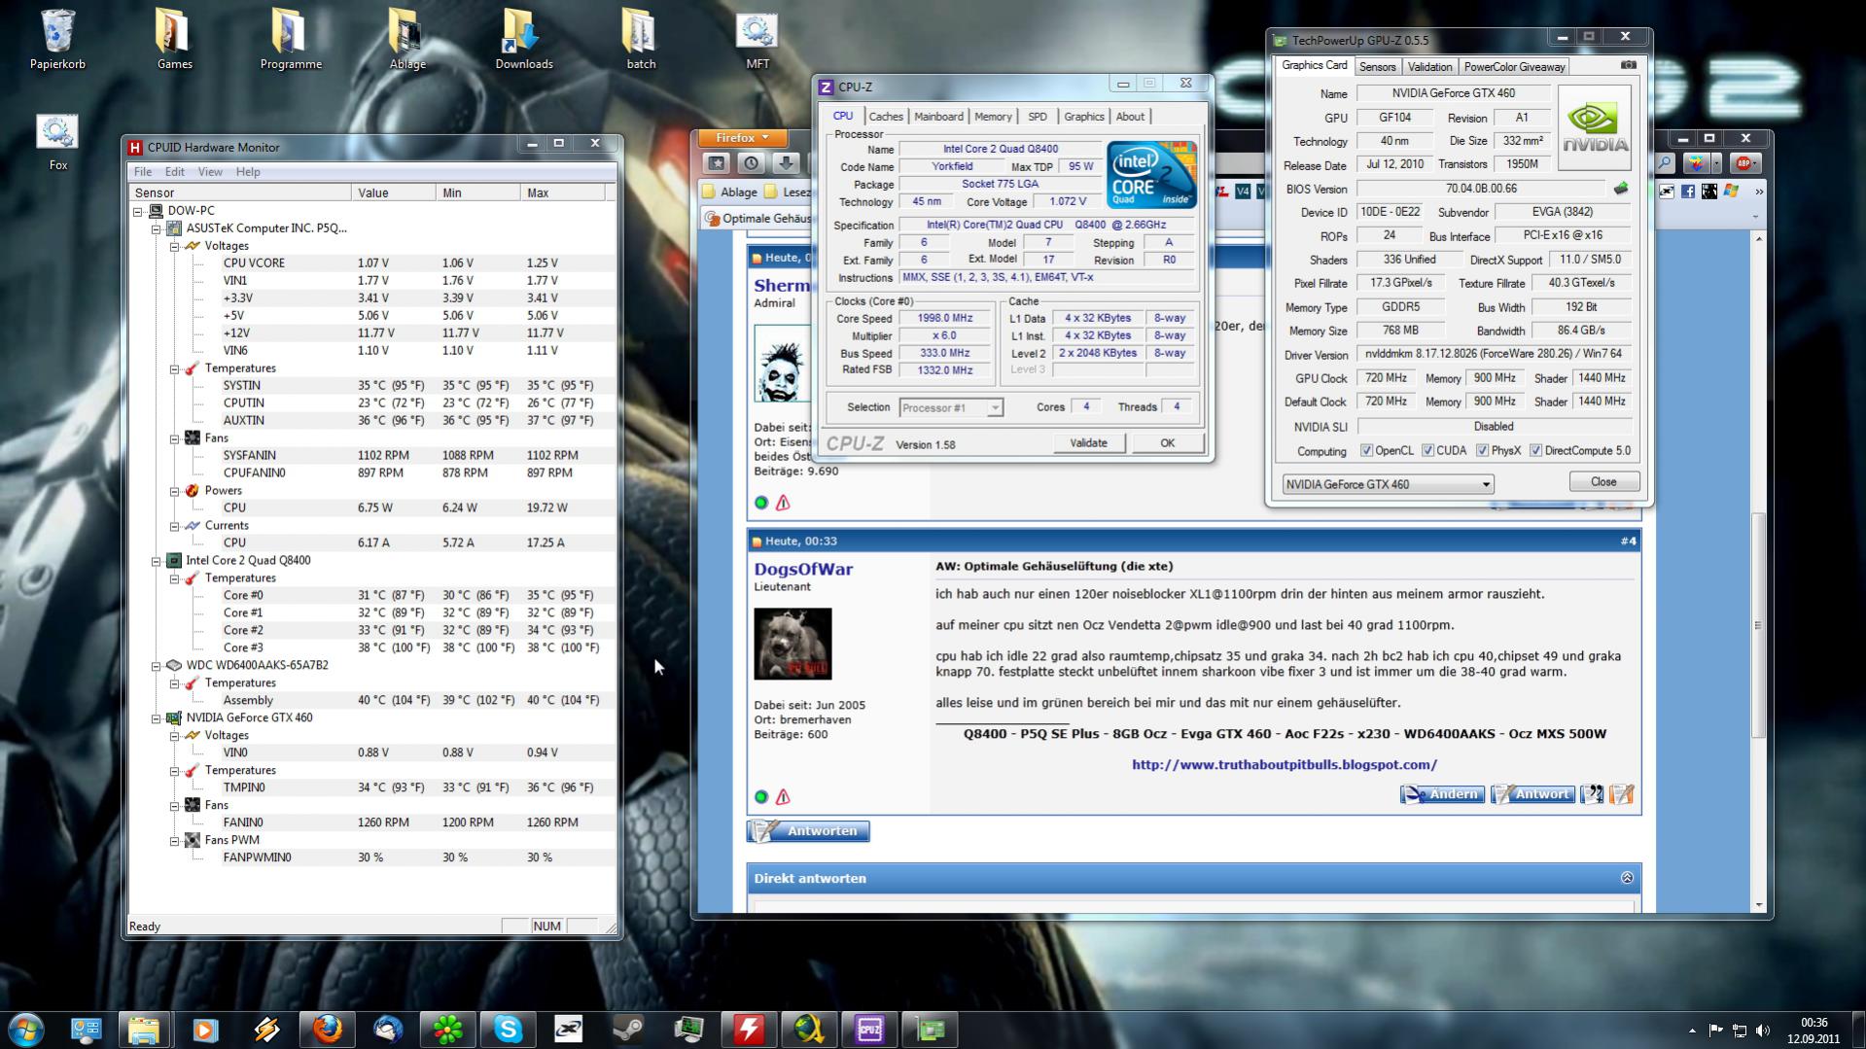The image size is (1866, 1049).
Task: Open the Programme folder on the desktop
Action: tap(291, 39)
